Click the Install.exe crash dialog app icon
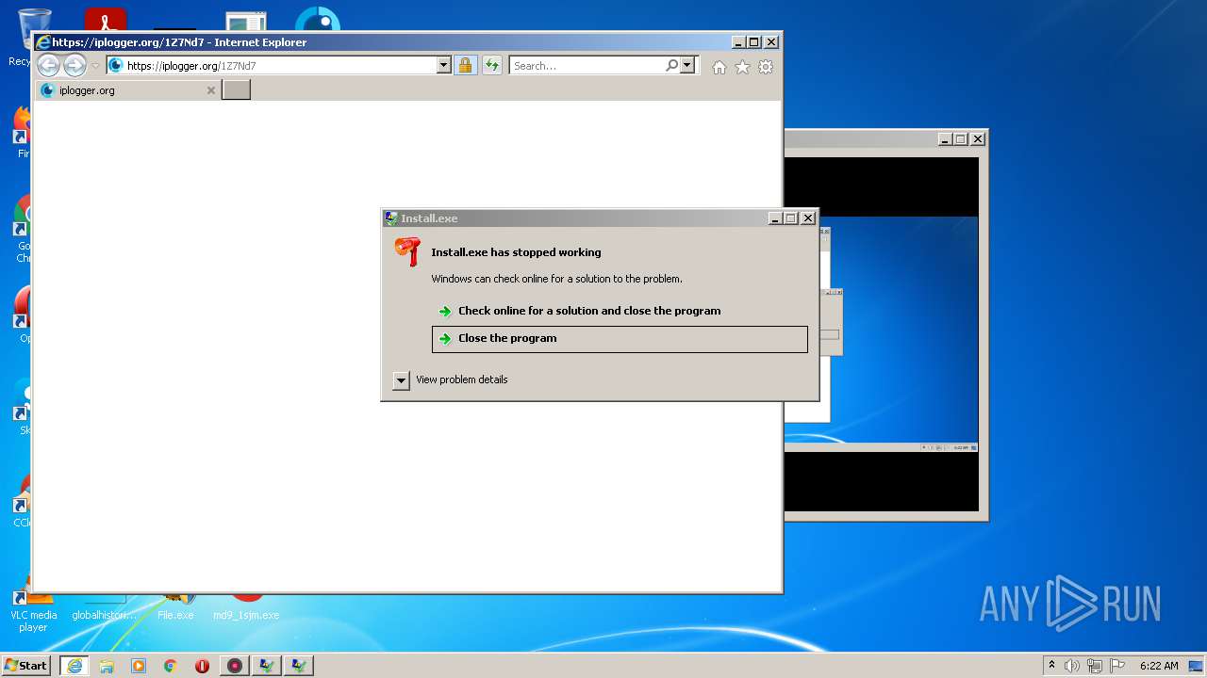1207x678 pixels. pos(407,251)
